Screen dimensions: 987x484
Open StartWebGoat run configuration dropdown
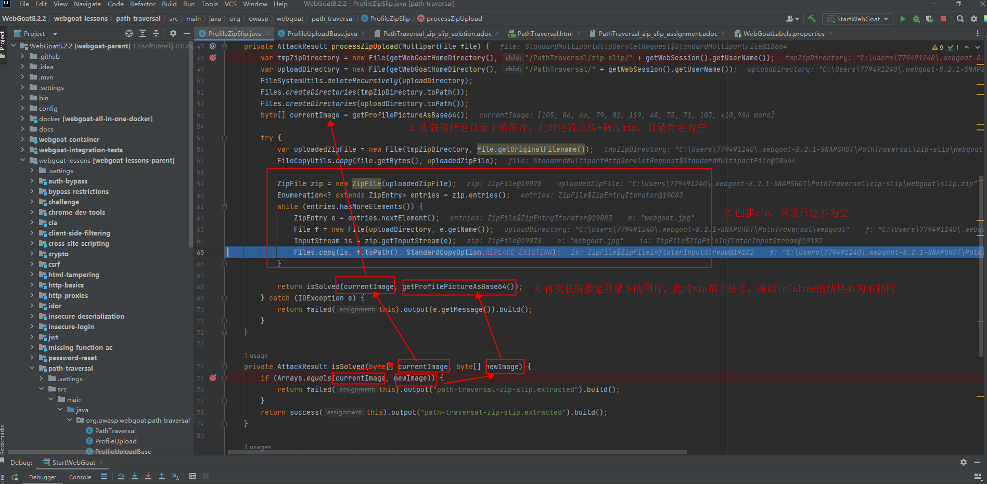pos(858,19)
